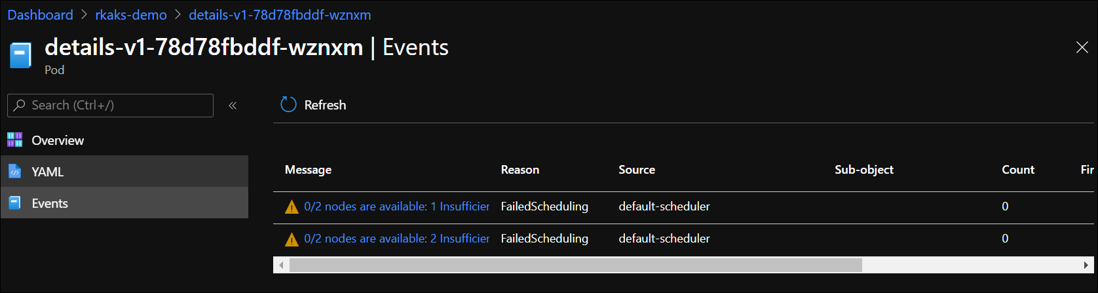This screenshot has width=1098, height=293.
Task: Click the pod resource icon beside title
Action: 20,55
